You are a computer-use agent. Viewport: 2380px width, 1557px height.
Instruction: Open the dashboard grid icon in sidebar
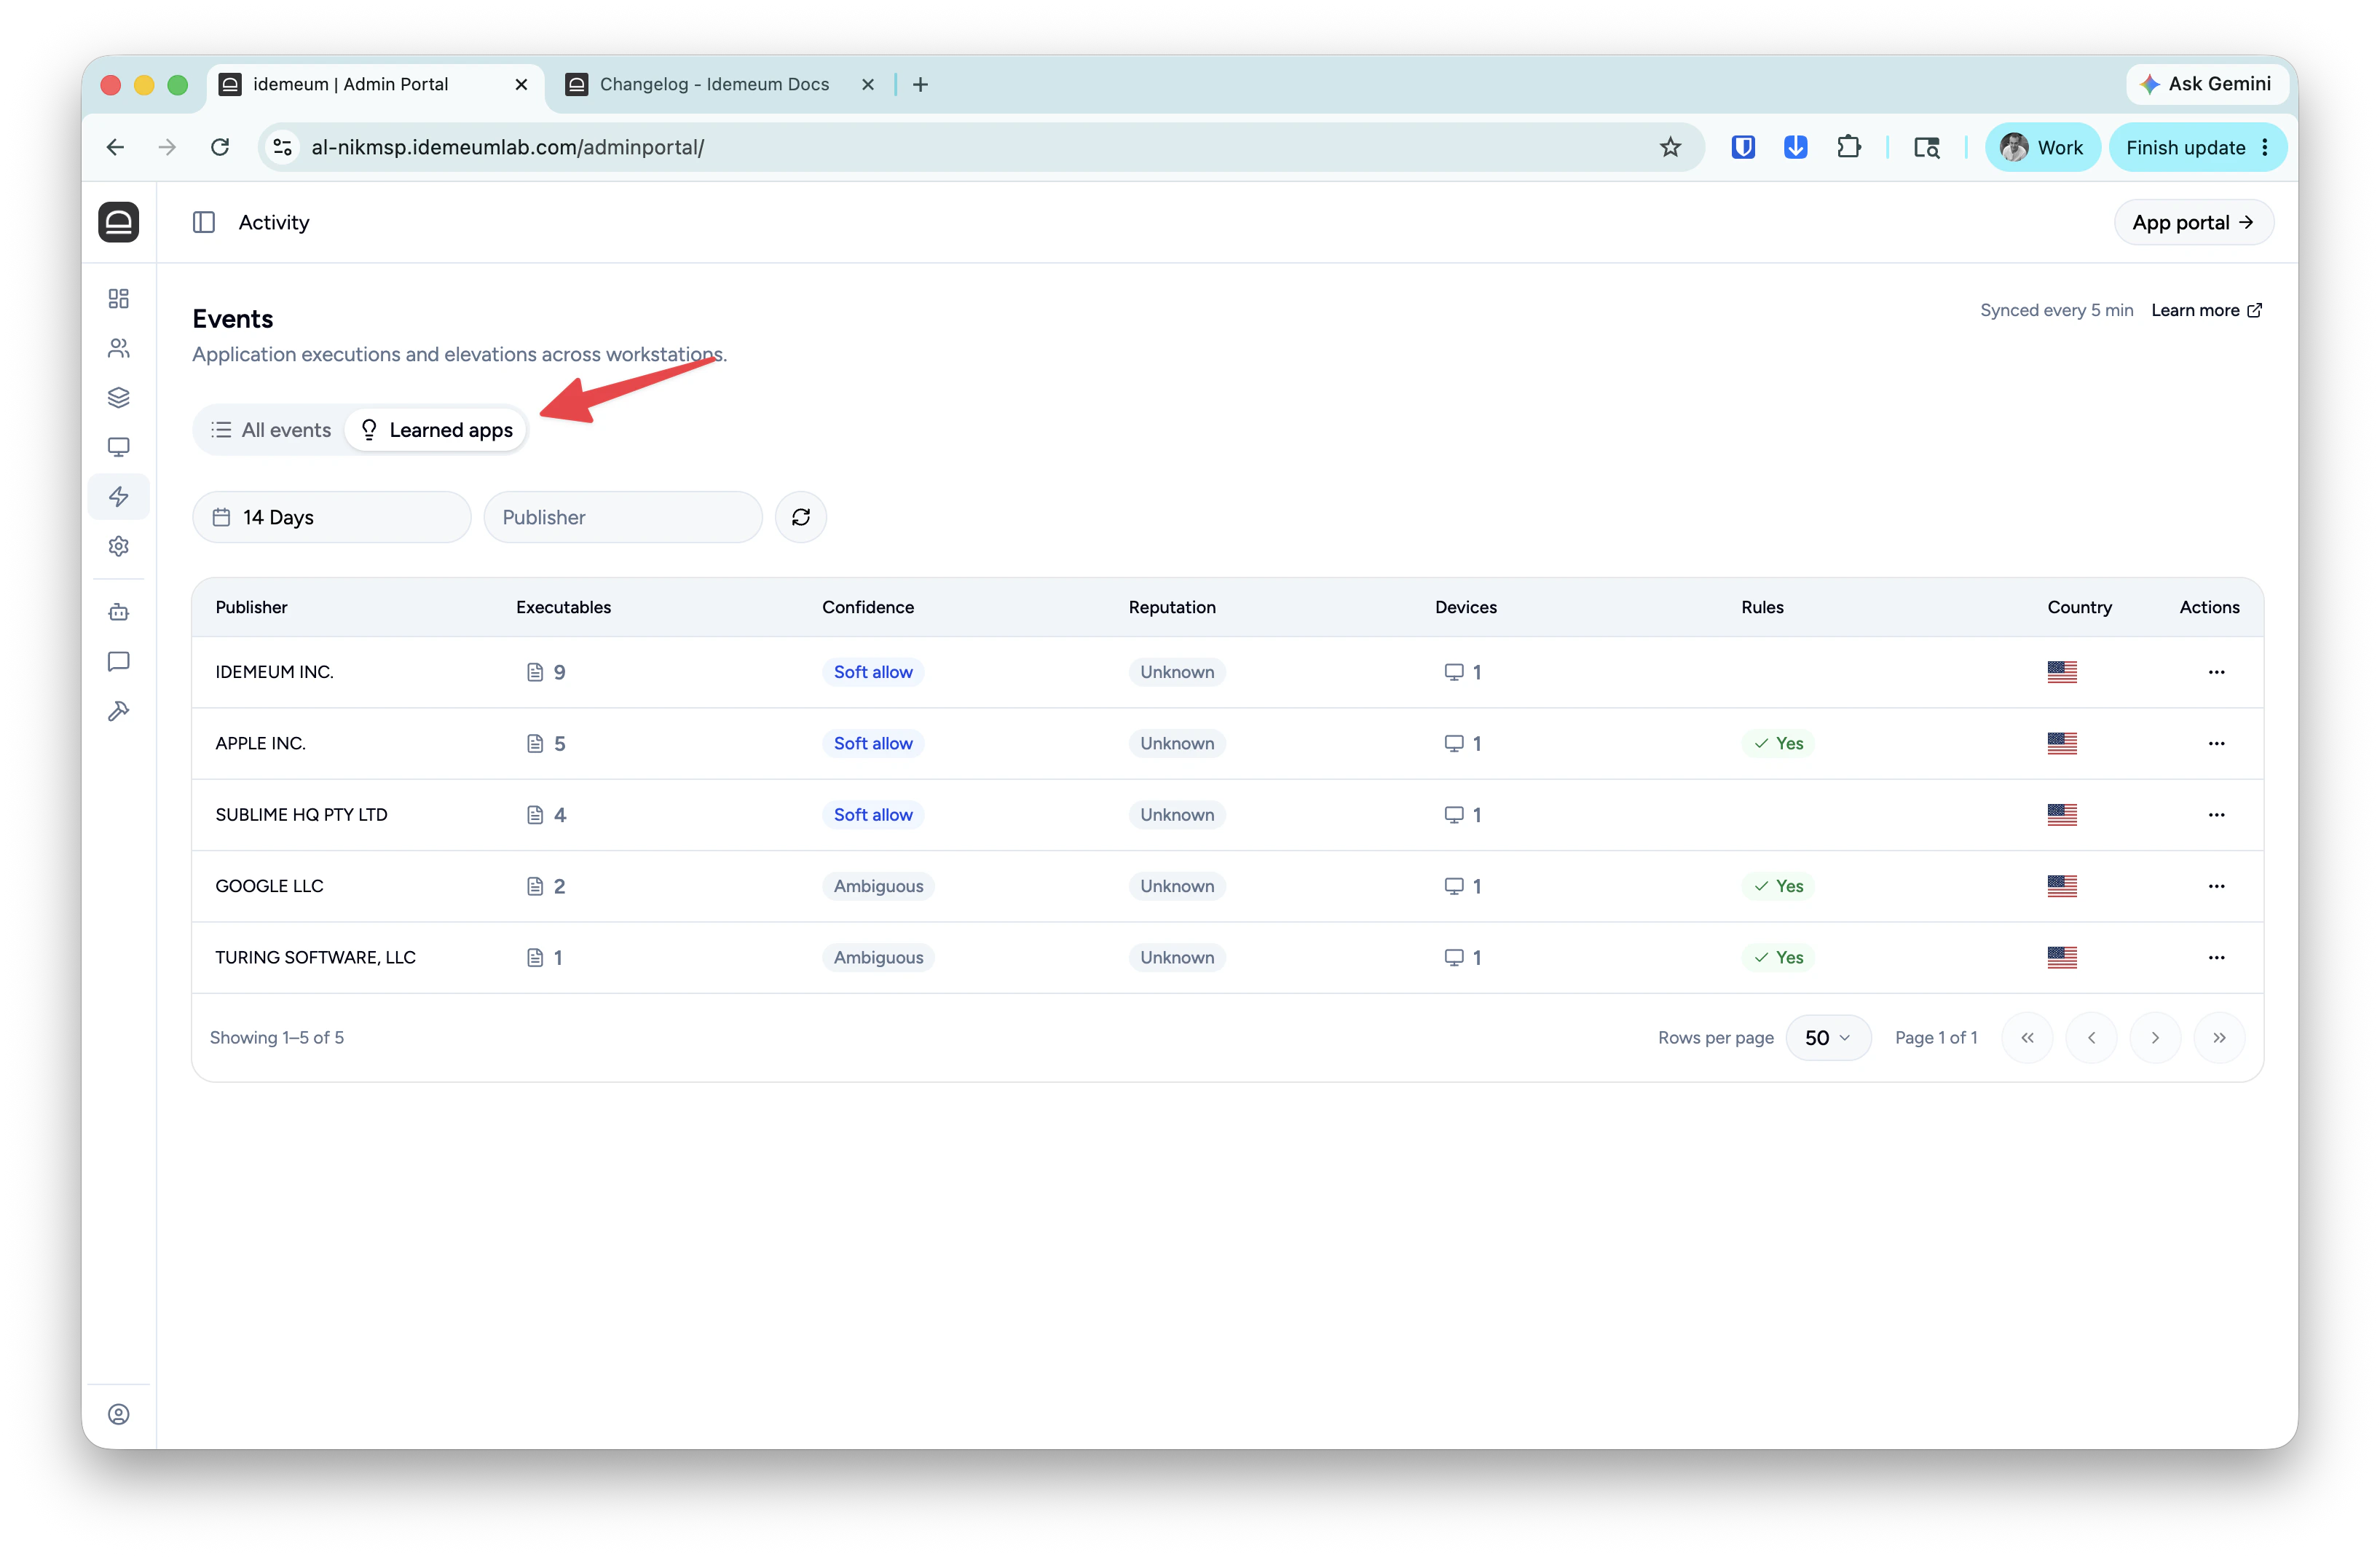(x=118, y=298)
